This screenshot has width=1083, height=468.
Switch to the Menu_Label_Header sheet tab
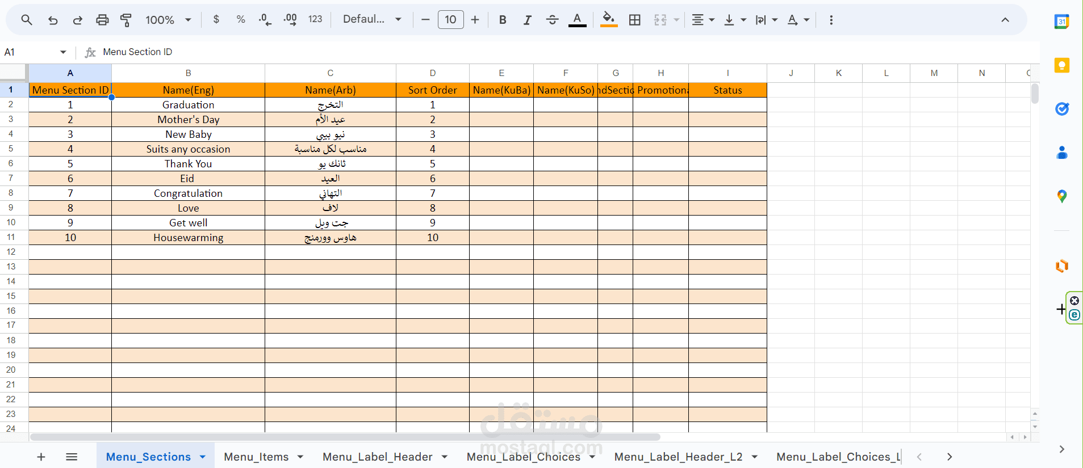tap(378, 457)
